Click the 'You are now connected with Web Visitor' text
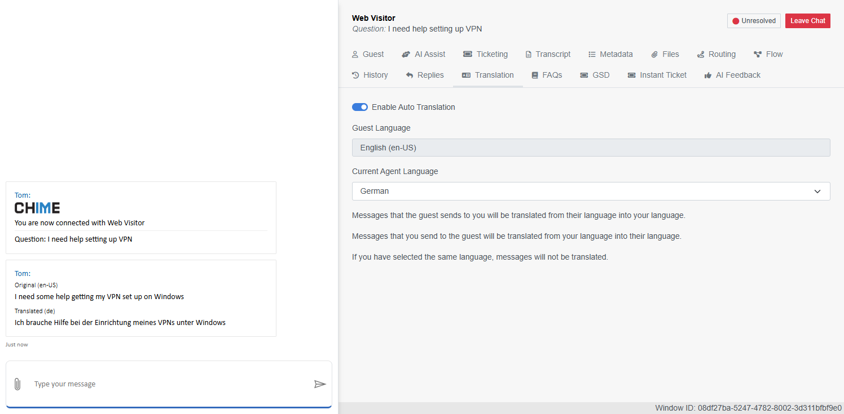The width and height of the screenshot is (844, 414). [x=80, y=223]
